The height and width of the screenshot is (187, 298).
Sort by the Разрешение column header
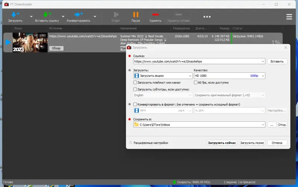[x=181, y=28]
